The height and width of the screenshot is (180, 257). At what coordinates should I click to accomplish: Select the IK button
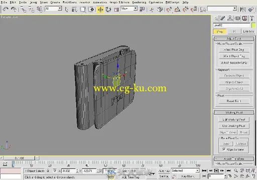[x=234, y=31]
